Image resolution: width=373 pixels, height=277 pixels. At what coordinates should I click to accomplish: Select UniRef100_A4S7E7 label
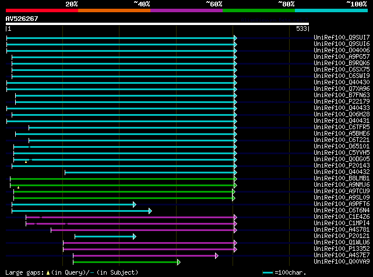(x=342, y=255)
